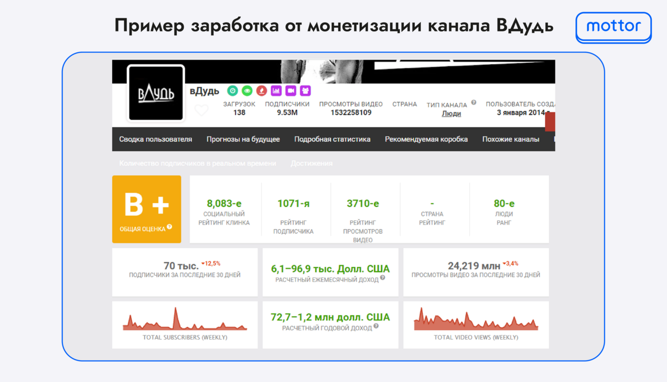Click help icon for расчетный годовой доход
This screenshot has height=382, width=667.
click(x=376, y=326)
